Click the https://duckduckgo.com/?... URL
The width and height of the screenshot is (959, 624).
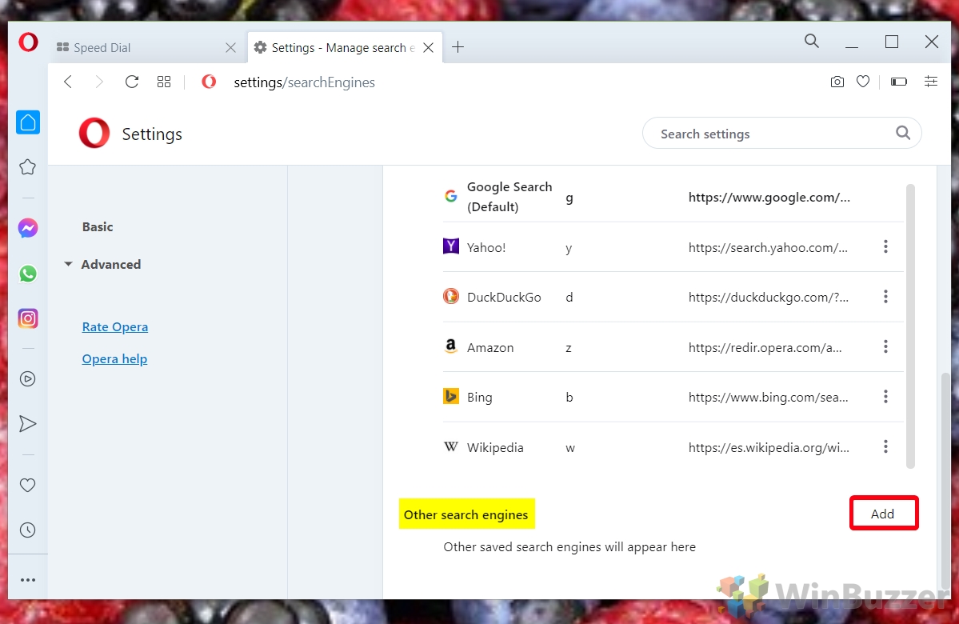tap(769, 298)
